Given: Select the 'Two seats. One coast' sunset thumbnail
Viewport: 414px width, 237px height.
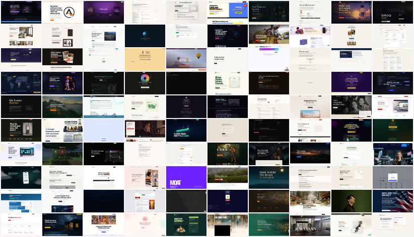Looking at the screenshot, I should (x=310, y=153).
